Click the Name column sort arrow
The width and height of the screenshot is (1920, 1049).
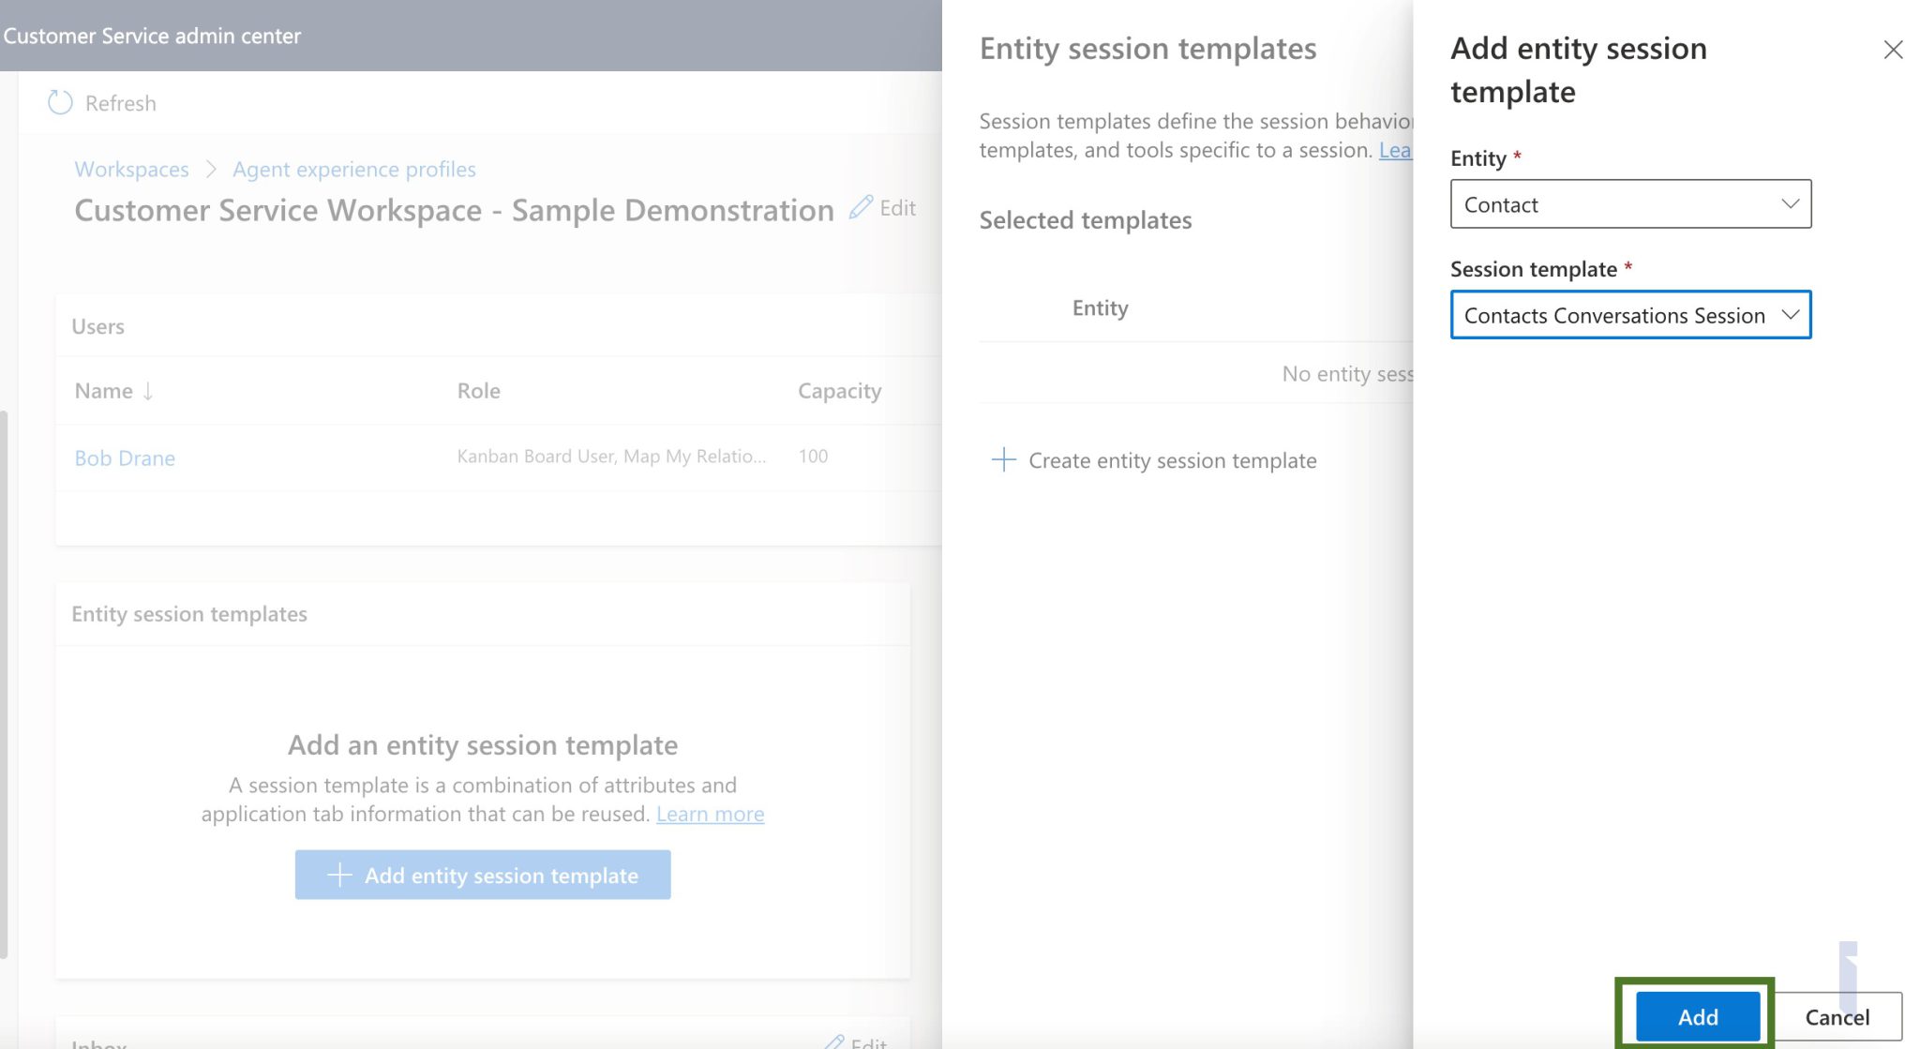tap(148, 391)
